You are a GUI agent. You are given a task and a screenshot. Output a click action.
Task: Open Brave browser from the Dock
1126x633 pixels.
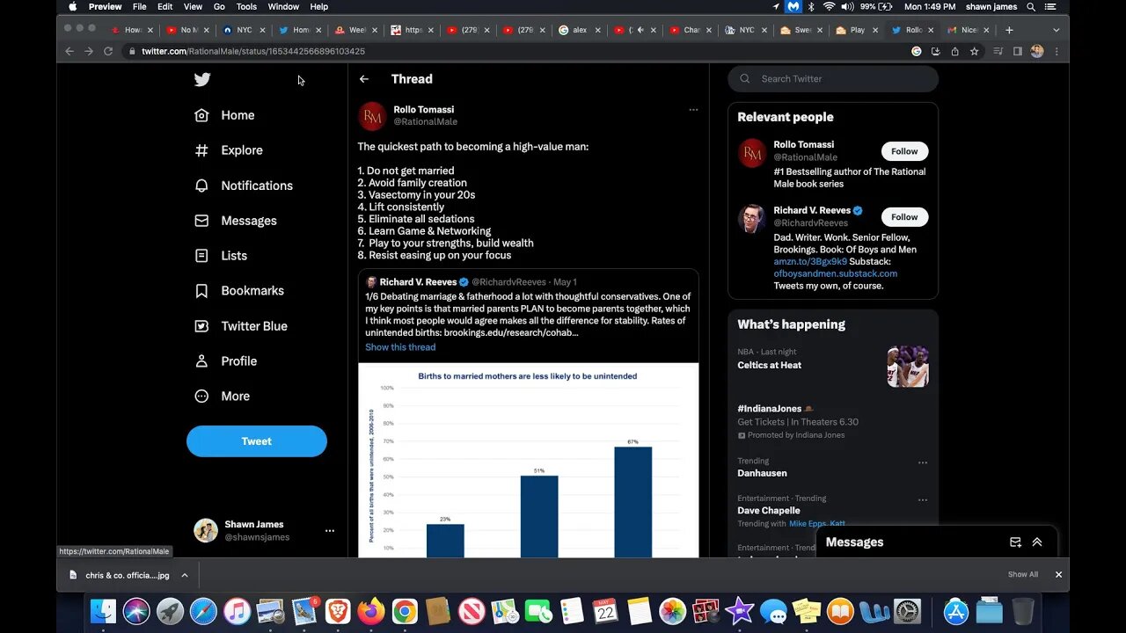[338, 611]
